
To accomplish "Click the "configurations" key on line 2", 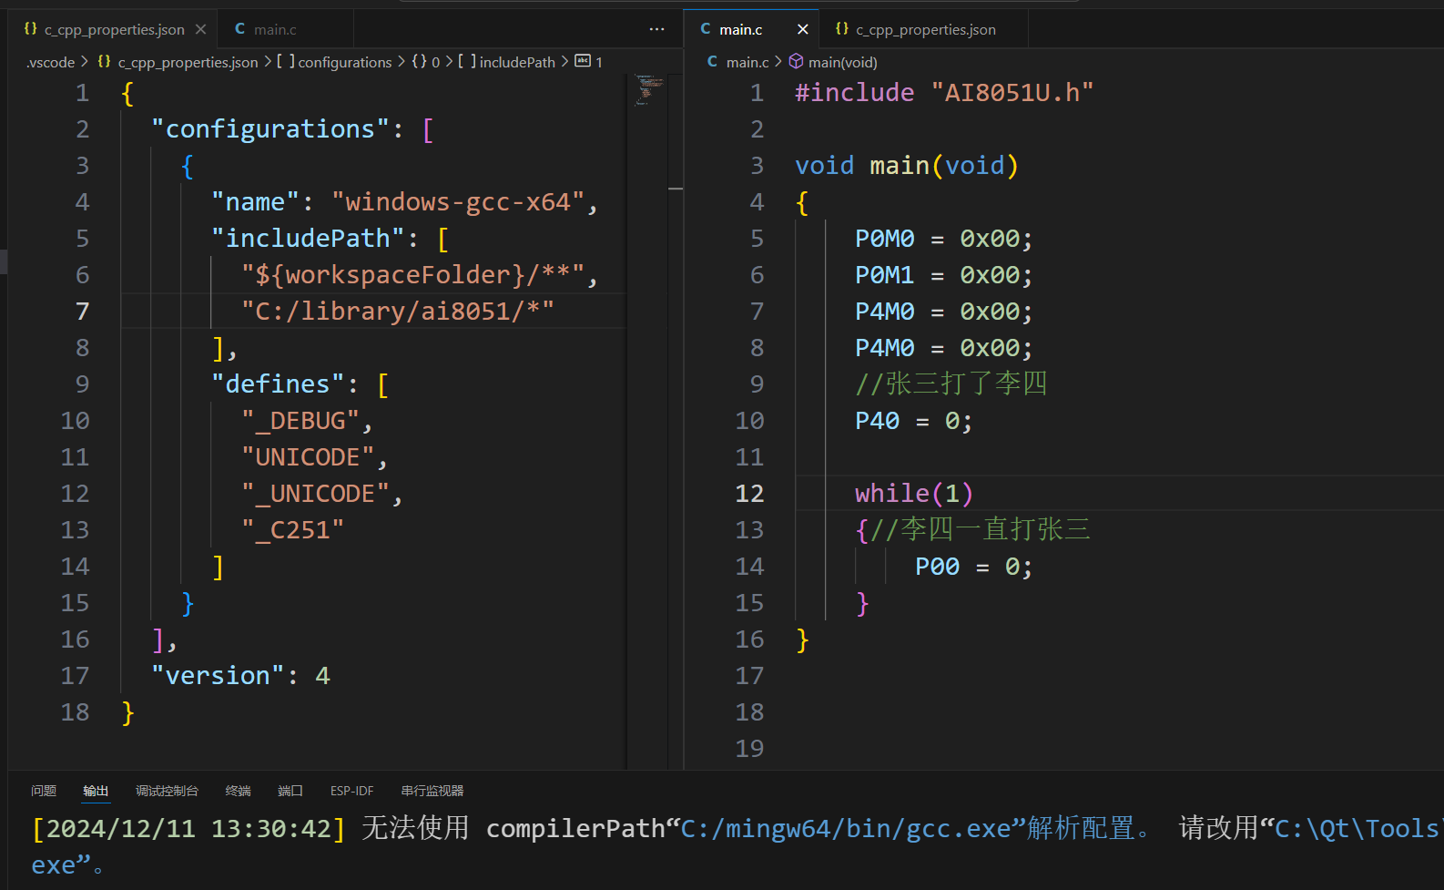I will [x=269, y=129].
